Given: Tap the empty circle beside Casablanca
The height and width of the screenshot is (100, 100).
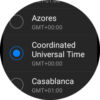Looking at the screenshot, I should pos(17,85).
